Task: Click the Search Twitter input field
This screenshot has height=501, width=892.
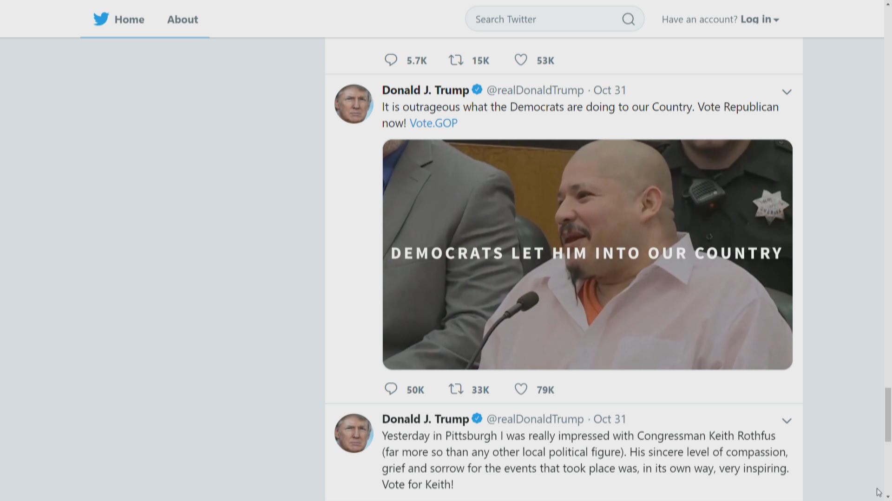Action: coord(554,19)
